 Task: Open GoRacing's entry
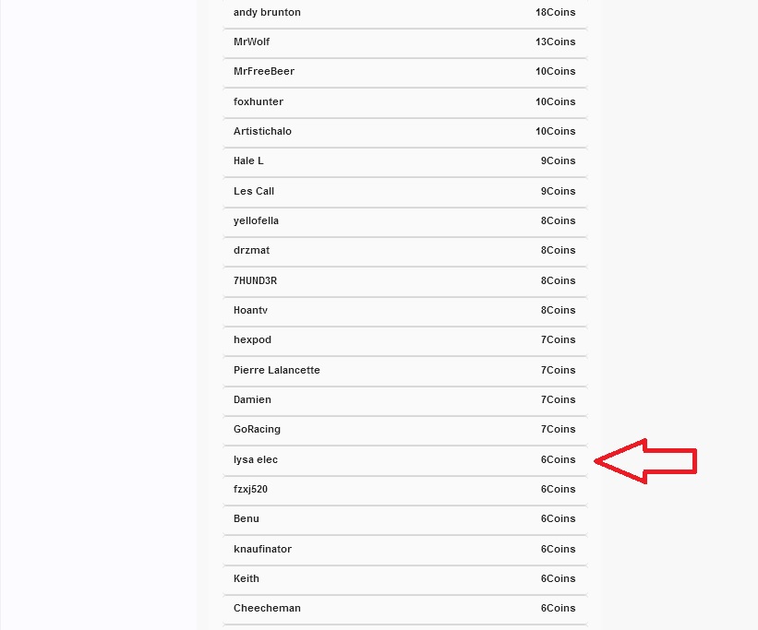(x=405, y=429)
